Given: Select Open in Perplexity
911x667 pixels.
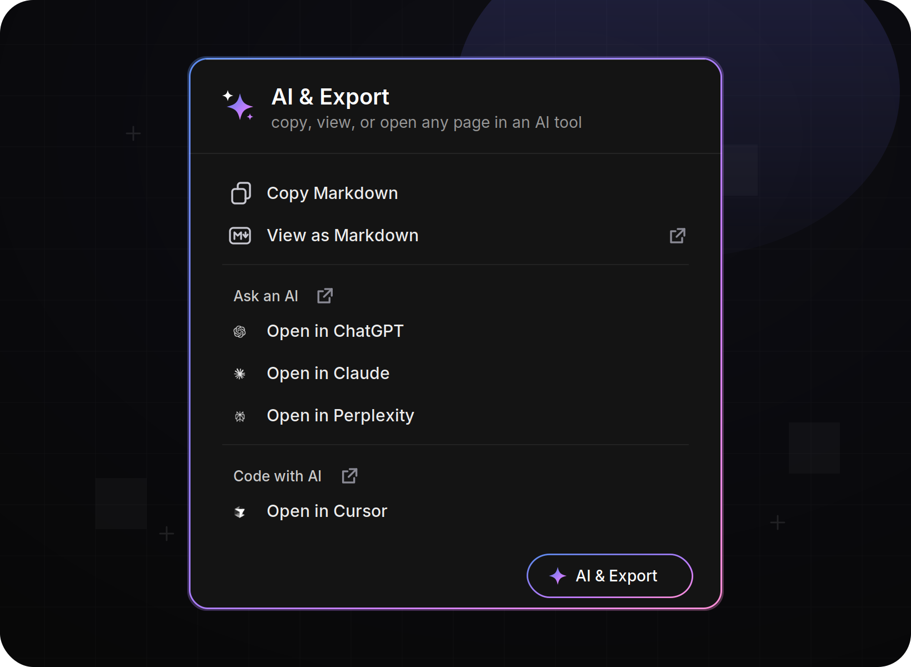Looking at the screenshot, I should (456, 416).
